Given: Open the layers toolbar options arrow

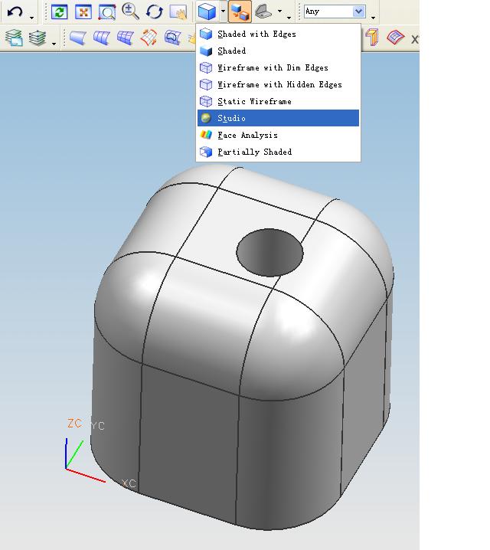Looking at the screenshot, I should click(x=54, y=44).
